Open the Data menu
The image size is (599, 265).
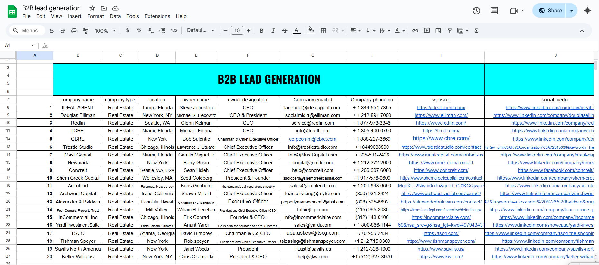(115, 16)
